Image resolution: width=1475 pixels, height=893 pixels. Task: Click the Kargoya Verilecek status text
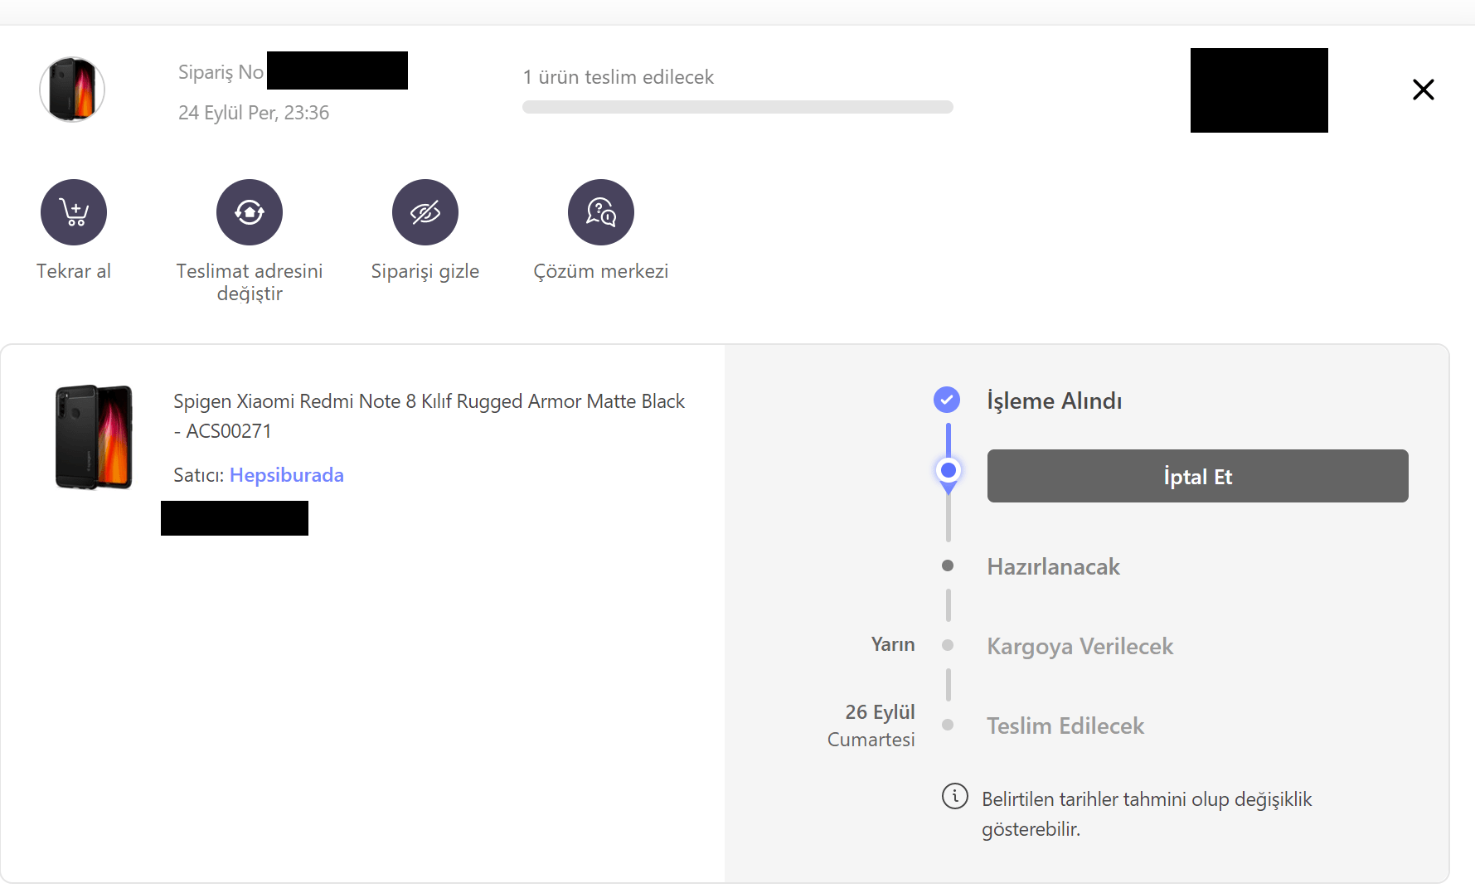pos(1080,647)
